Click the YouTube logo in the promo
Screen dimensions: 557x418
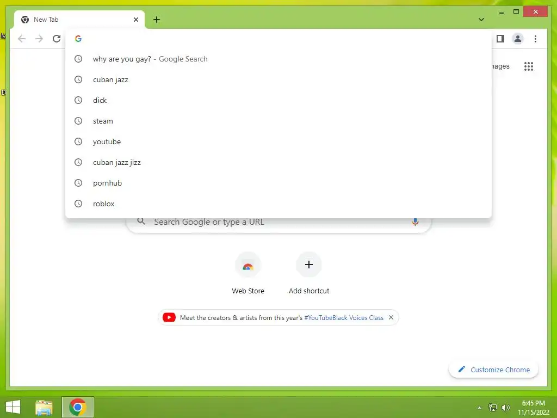pos(169,317)
